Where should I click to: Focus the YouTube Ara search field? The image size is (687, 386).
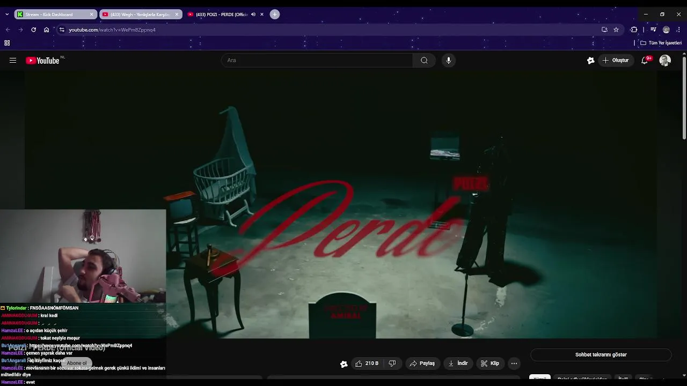(317, 61)
